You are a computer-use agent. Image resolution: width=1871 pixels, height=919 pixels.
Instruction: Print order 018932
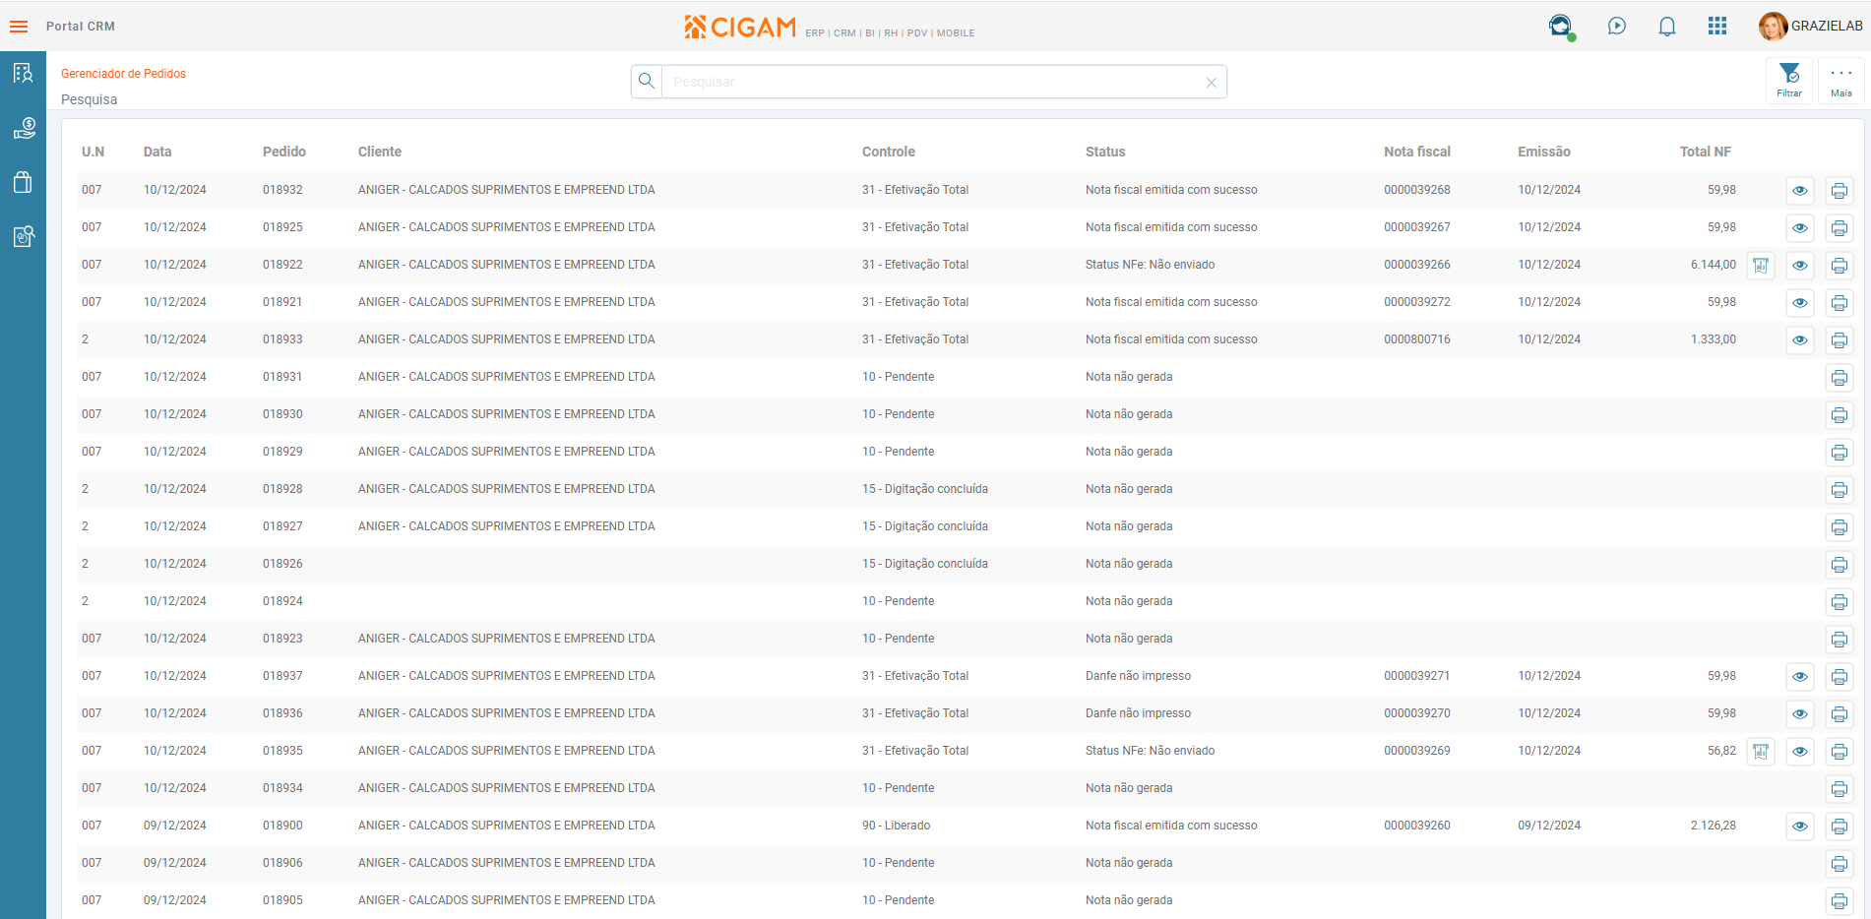[1840, 191]
